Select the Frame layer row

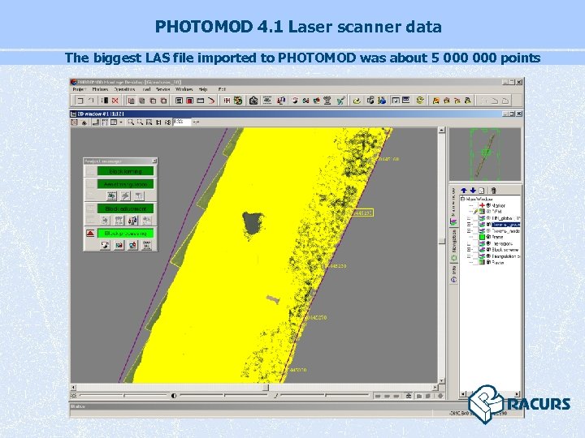(x=498, y=237)
